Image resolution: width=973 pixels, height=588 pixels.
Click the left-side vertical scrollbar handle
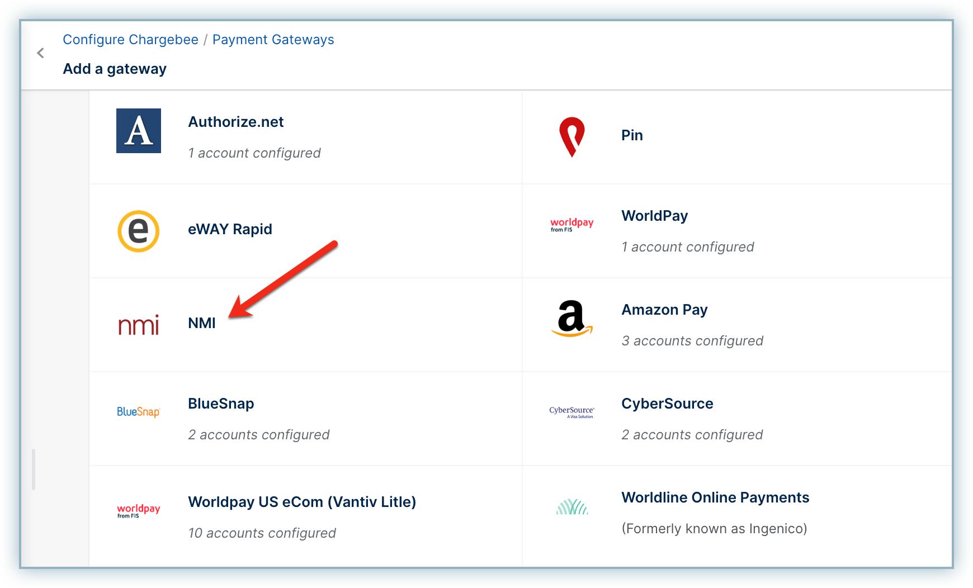point(34,470)
